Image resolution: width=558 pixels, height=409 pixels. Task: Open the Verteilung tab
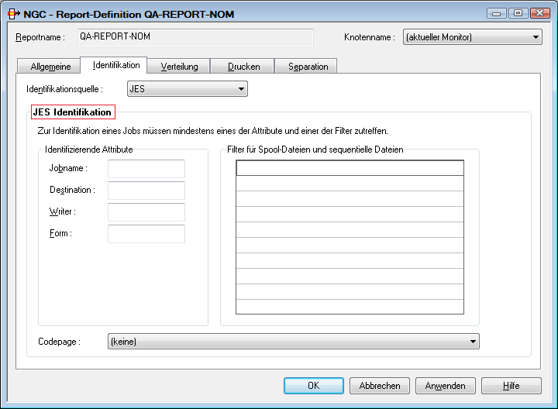tap(179, 67)
